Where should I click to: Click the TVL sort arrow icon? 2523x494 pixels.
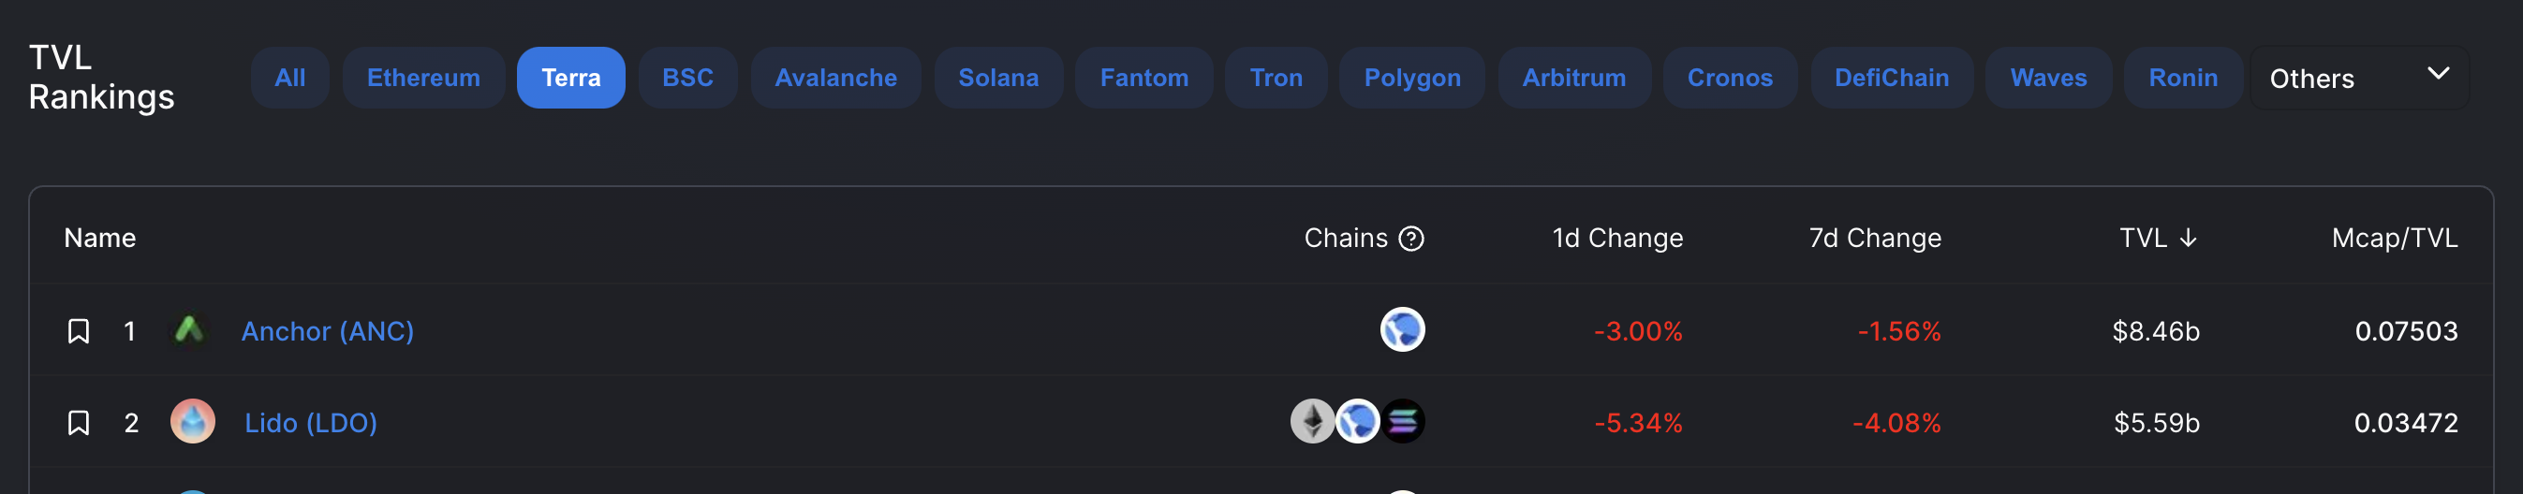tap(2189, 239)
